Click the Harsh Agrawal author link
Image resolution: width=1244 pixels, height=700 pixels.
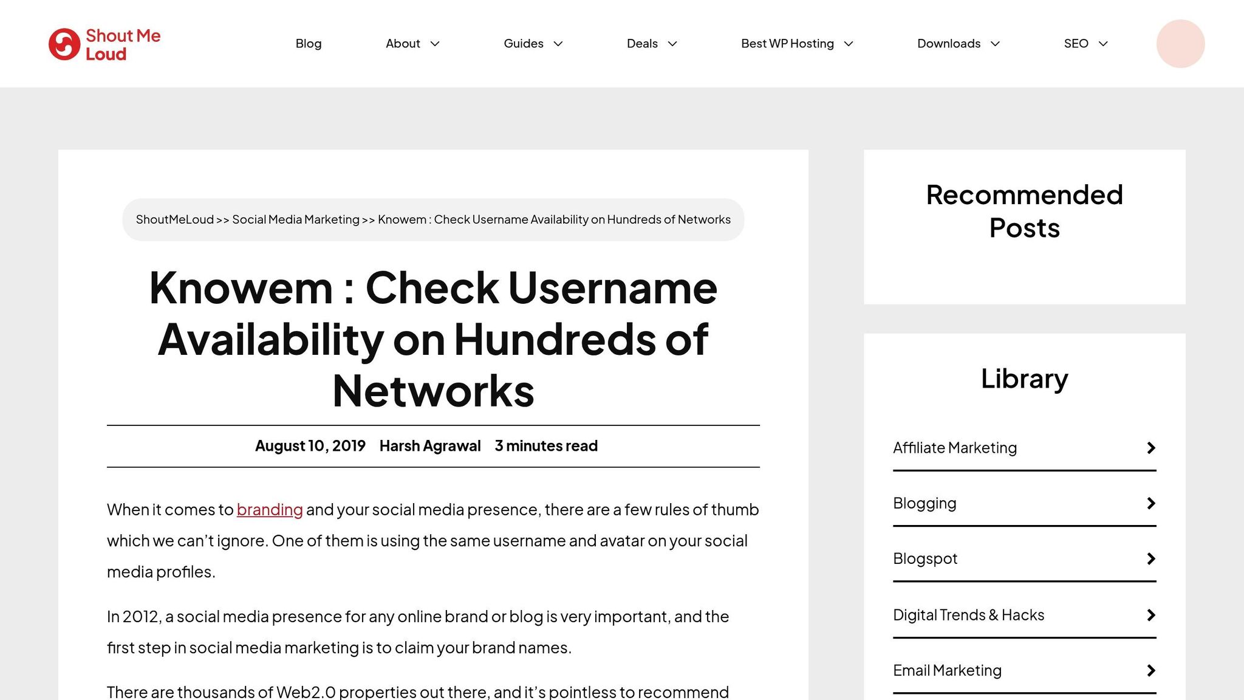coord(430,446)
